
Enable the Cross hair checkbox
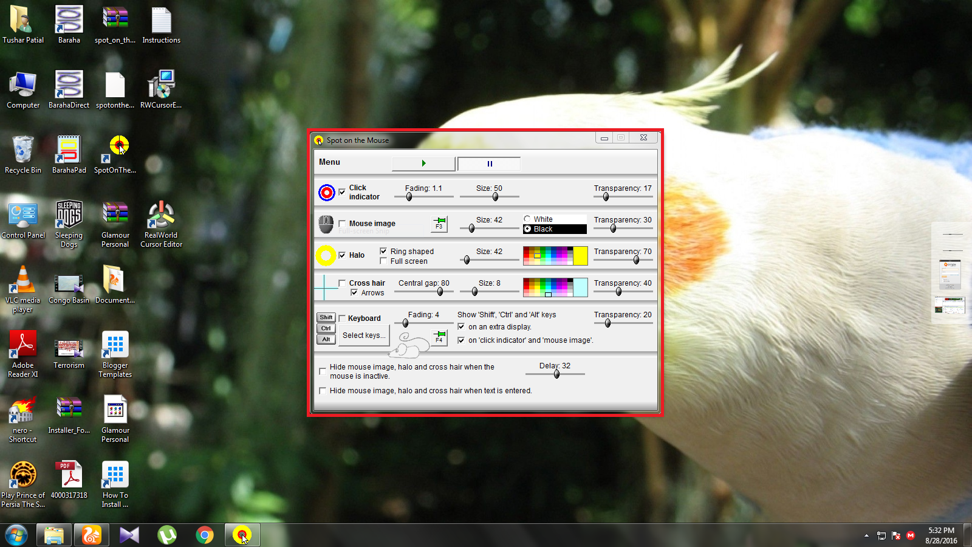342,283
